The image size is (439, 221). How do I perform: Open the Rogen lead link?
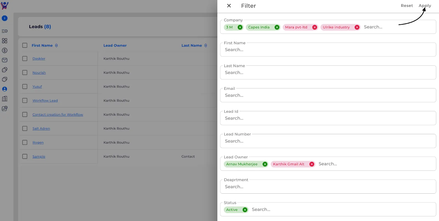[x=38, y=142]
